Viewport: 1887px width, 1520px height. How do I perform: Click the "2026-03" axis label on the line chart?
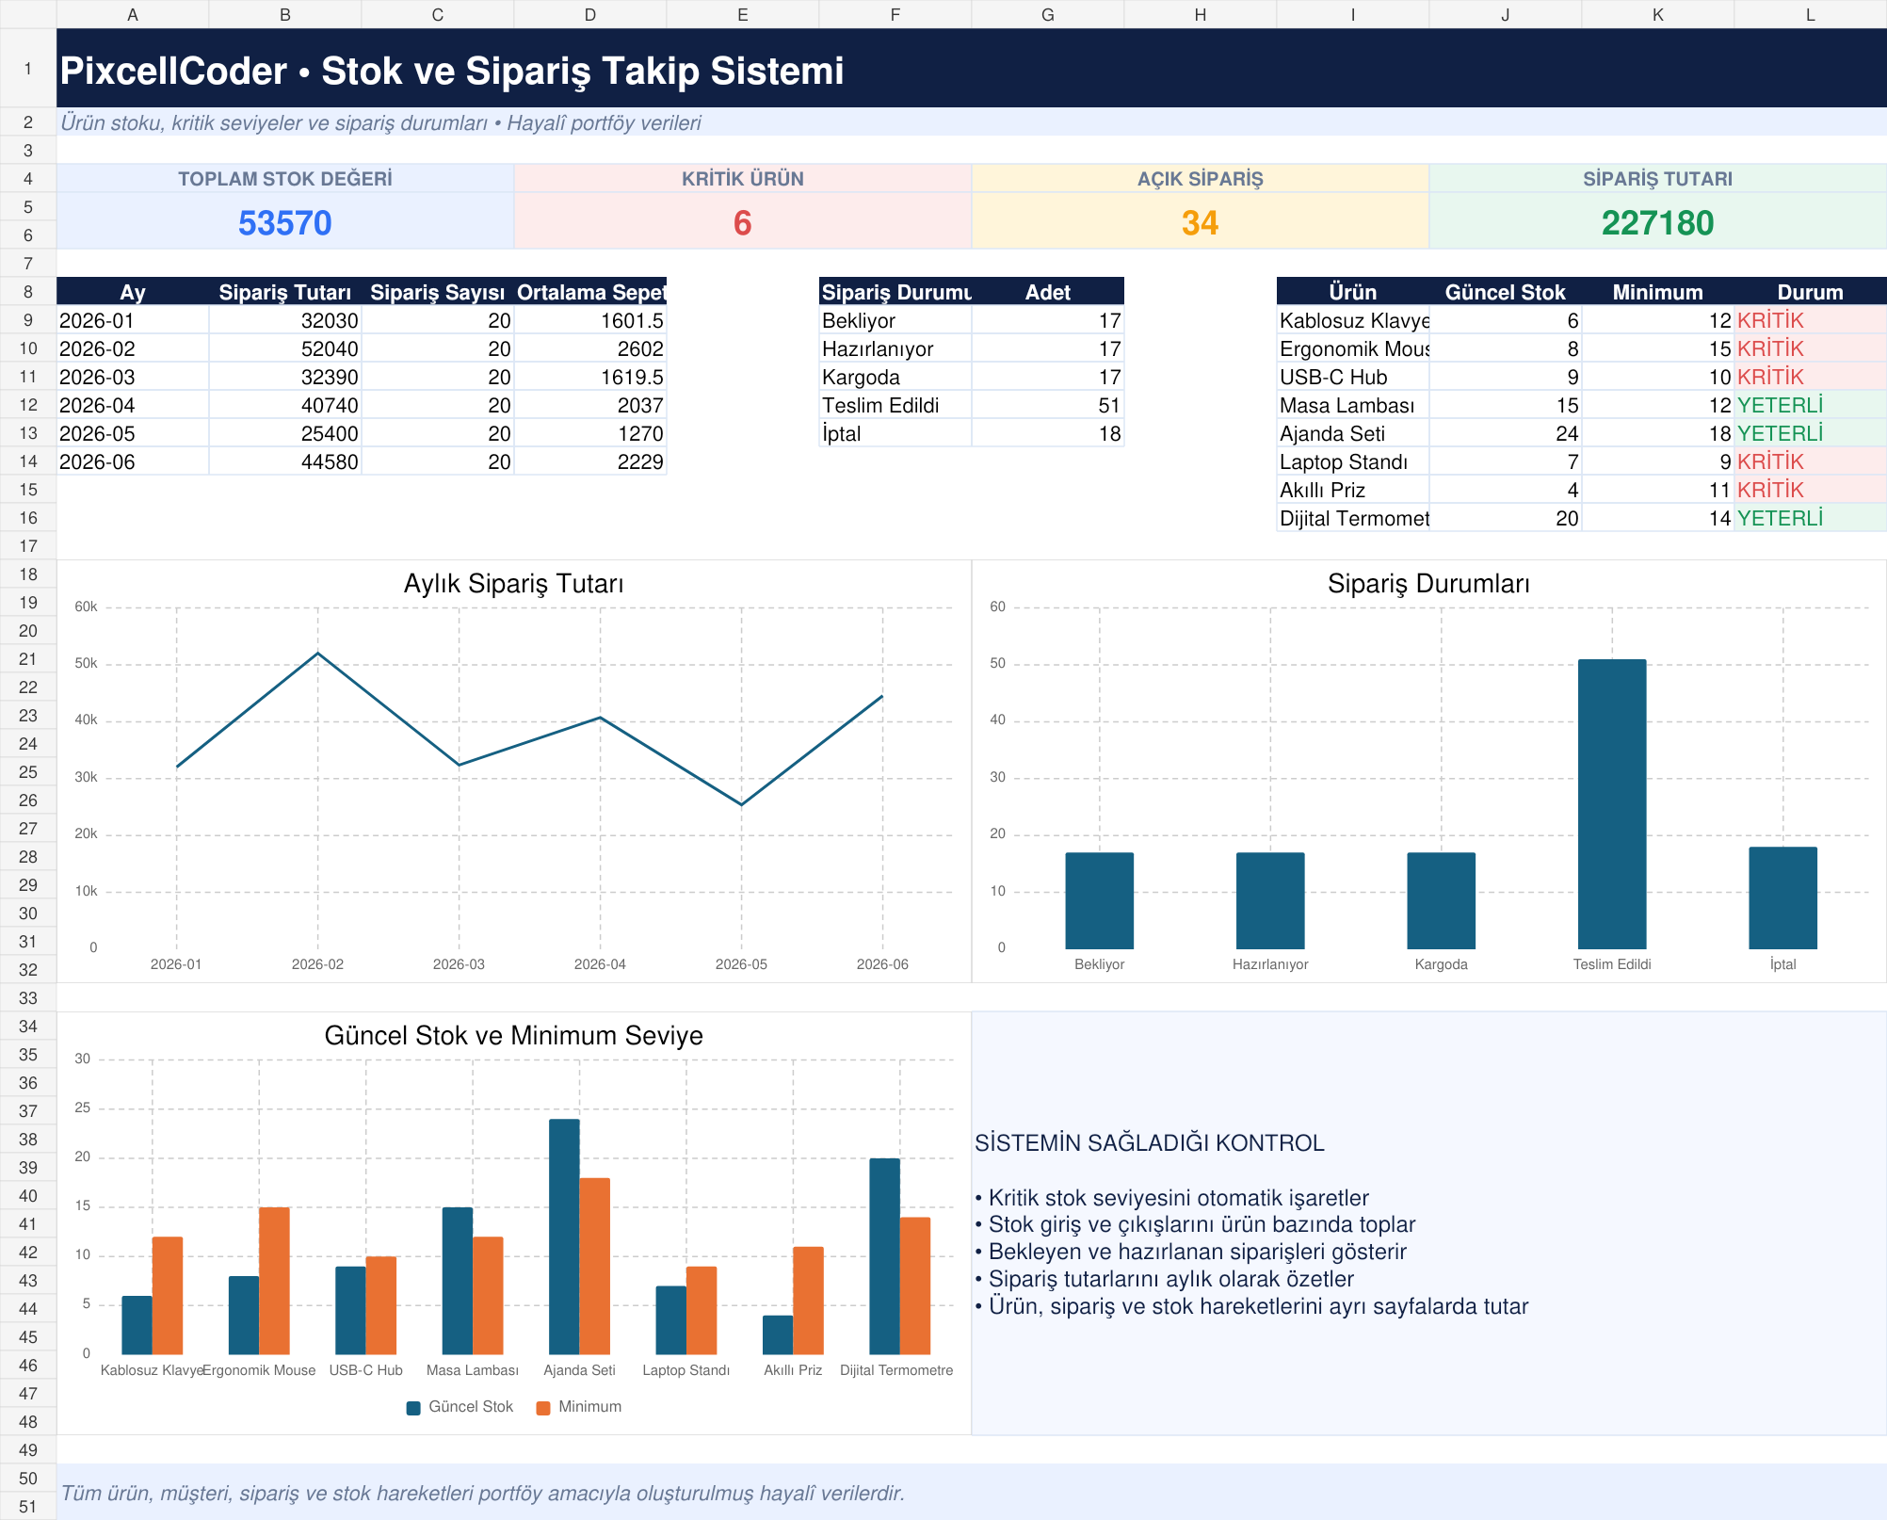[459, 964]
